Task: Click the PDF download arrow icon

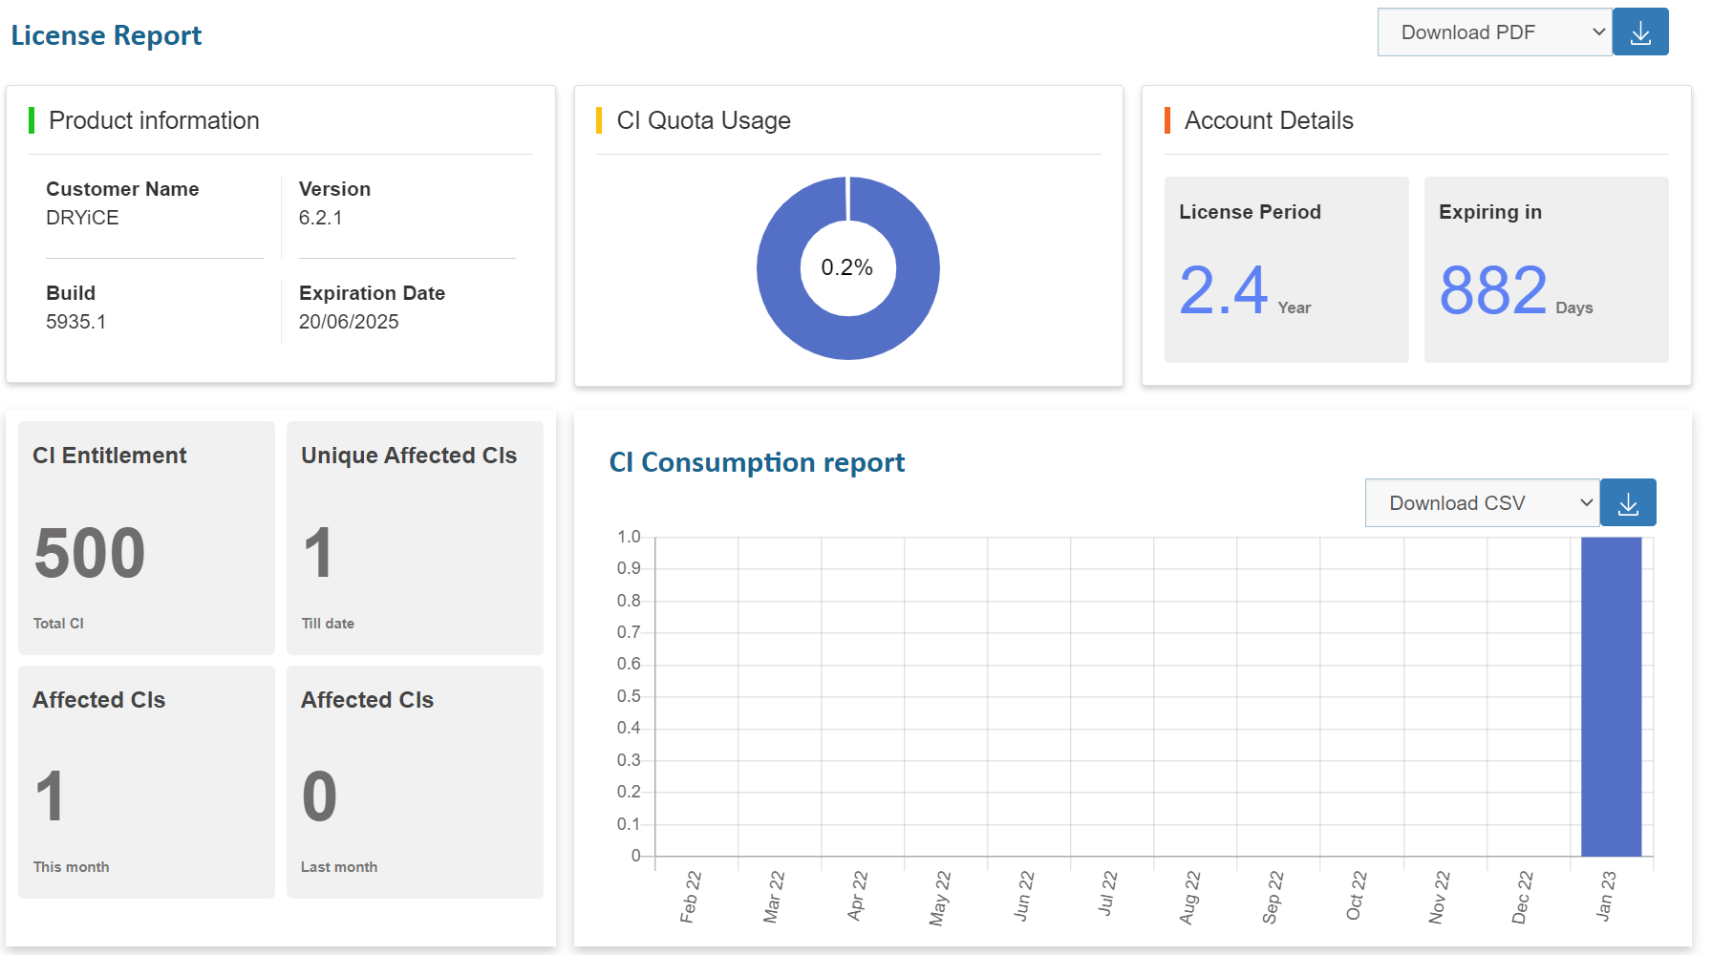Action: [1640, 32]
